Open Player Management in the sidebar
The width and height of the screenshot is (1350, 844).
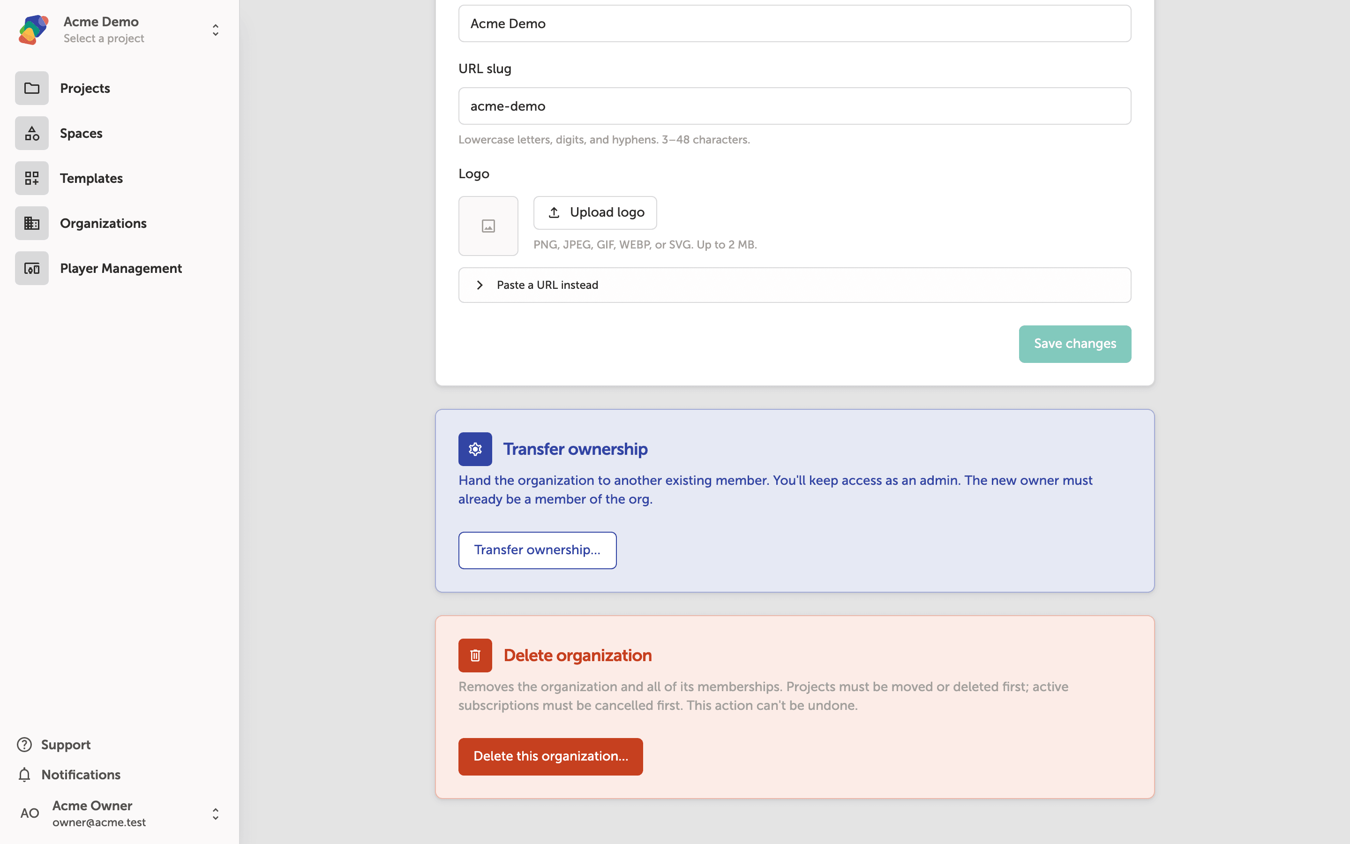(x=121, y=269)
